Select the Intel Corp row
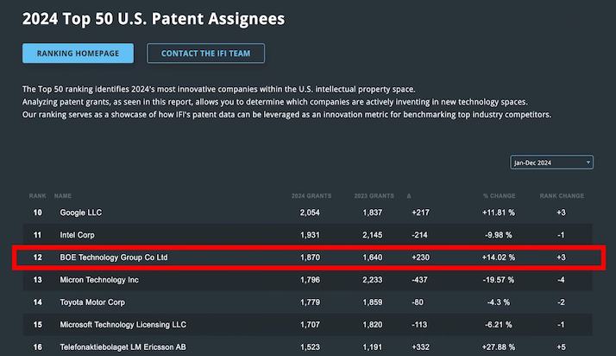This screenshot has height=356, width=616. coord(77,235)
